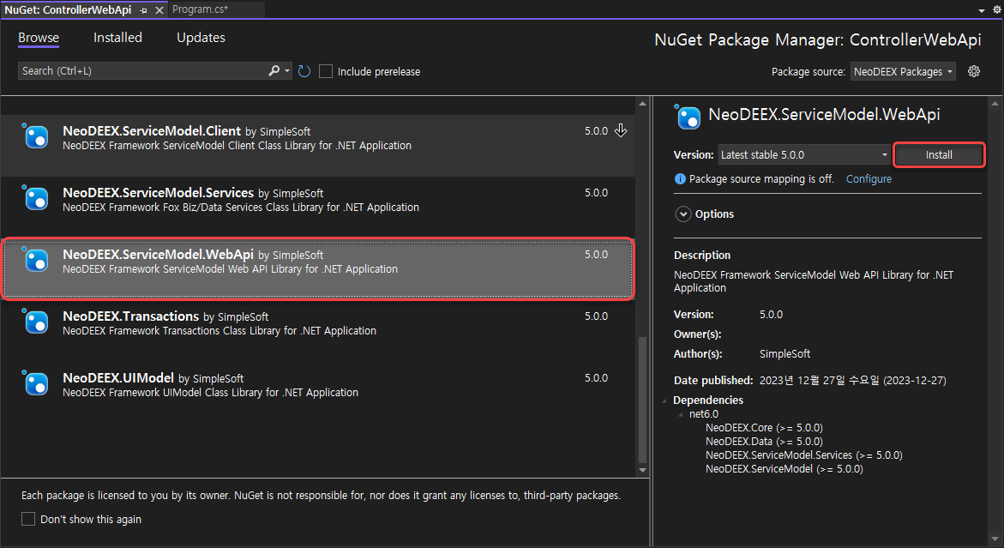Viewport: 1004px width, 548px height.
Task: Select the NeoDEEX.UIModel package row
Action: pyautogui.click(x=317, y=393)
